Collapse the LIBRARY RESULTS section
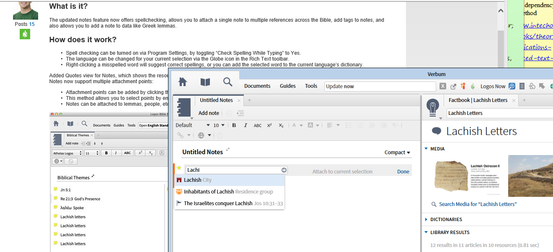The height and width of the screenshot is (252, 553). click(426, 232)
